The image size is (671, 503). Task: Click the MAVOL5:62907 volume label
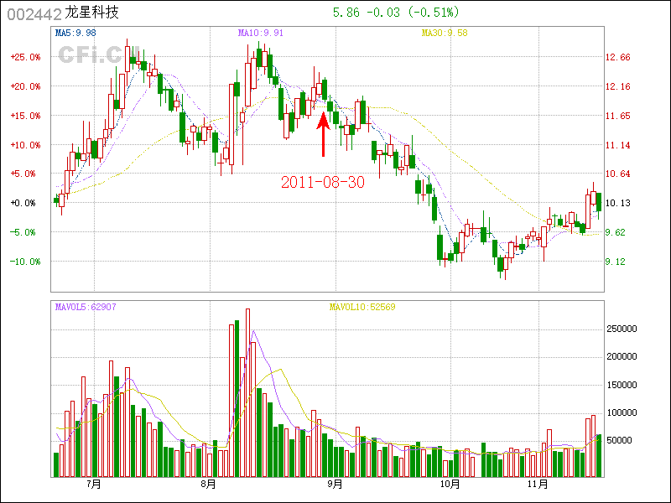(x=86, y=307)
